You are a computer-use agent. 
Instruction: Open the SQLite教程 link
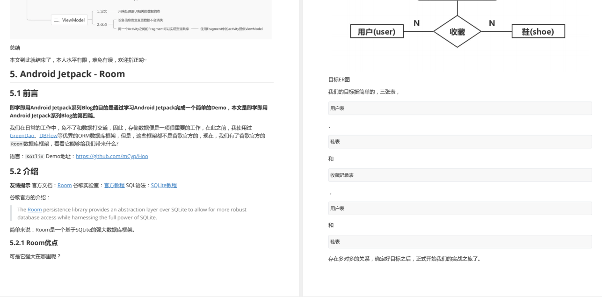tap(164, 185)
